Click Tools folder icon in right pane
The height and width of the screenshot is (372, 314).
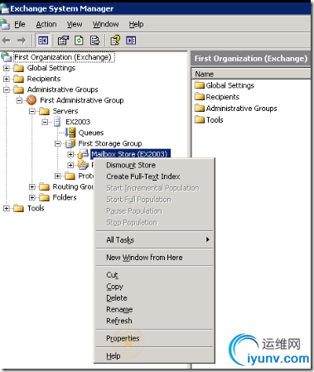[x=200, y=119]
